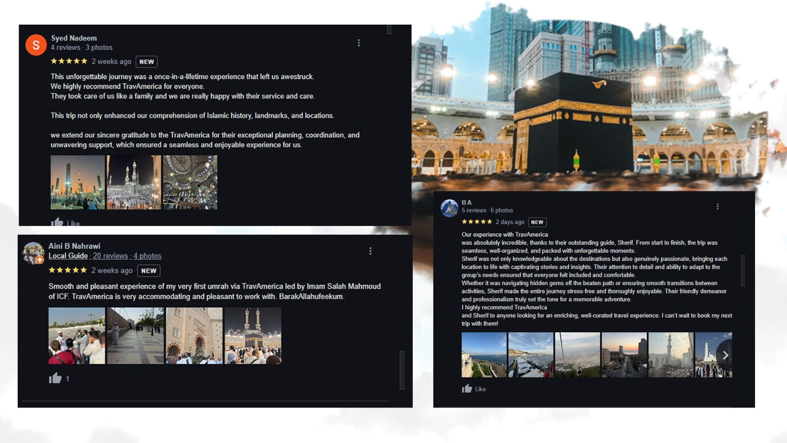Open the three-dot menu on B A's review
This screenshot has width=787, height=443.
pyautogui.click(x=718, y=207)
